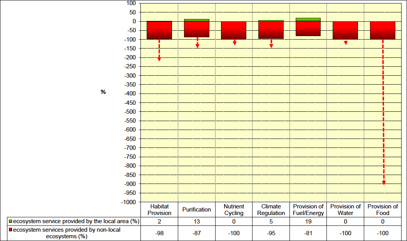Click the % title of the vertical axis
This screenshot has width=407, height=241.
tap(103, 92)
